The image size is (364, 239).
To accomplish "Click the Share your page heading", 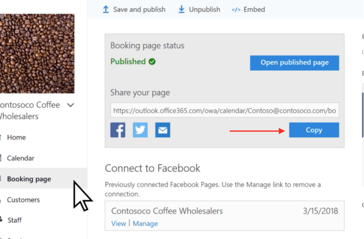I will [140, 93].
